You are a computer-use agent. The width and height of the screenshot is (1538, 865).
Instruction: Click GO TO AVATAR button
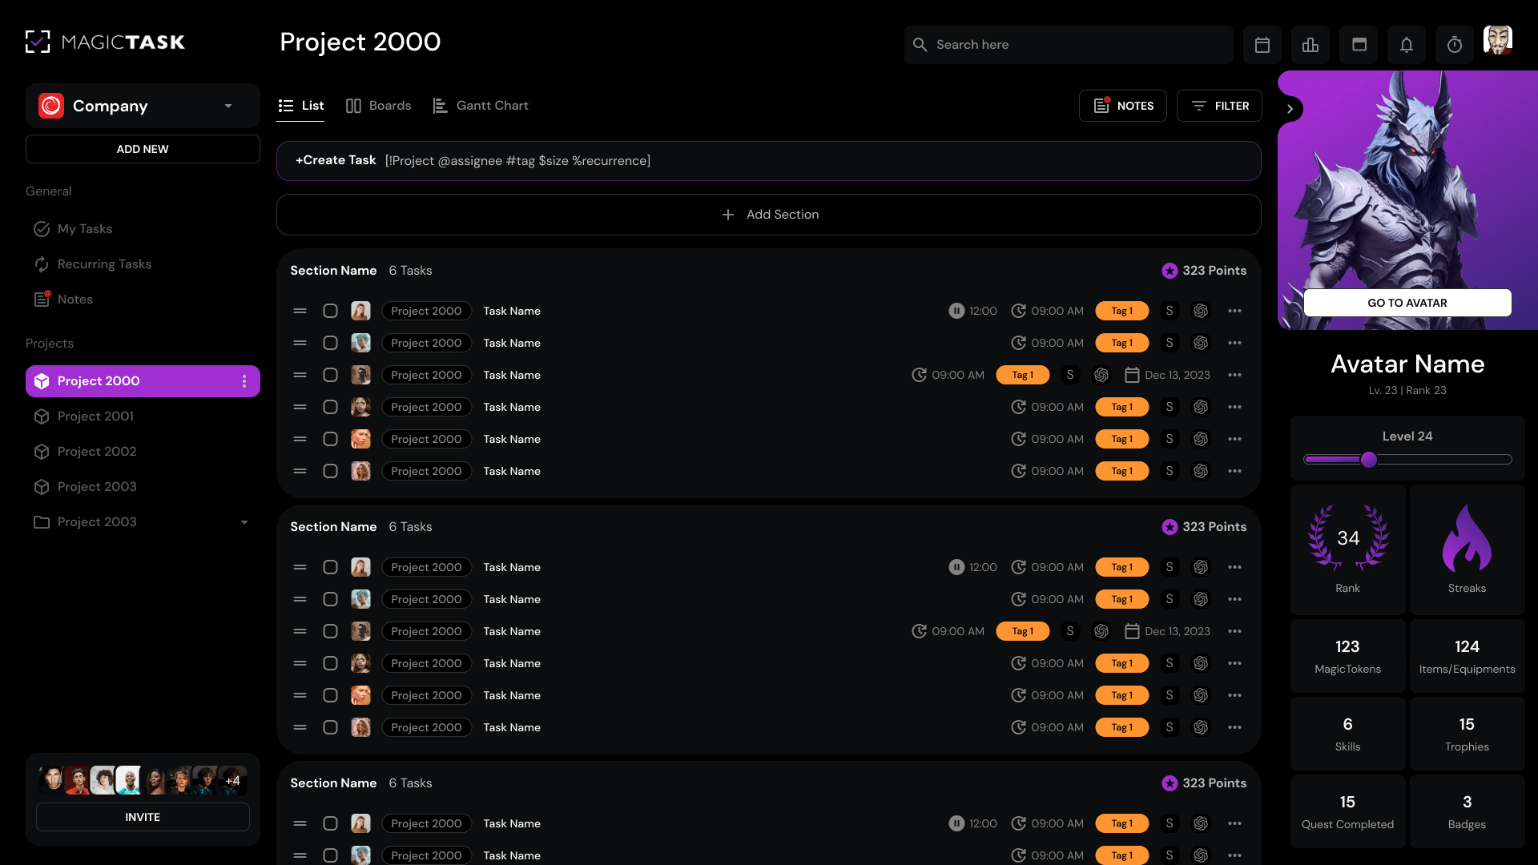tap(1407, 303)
